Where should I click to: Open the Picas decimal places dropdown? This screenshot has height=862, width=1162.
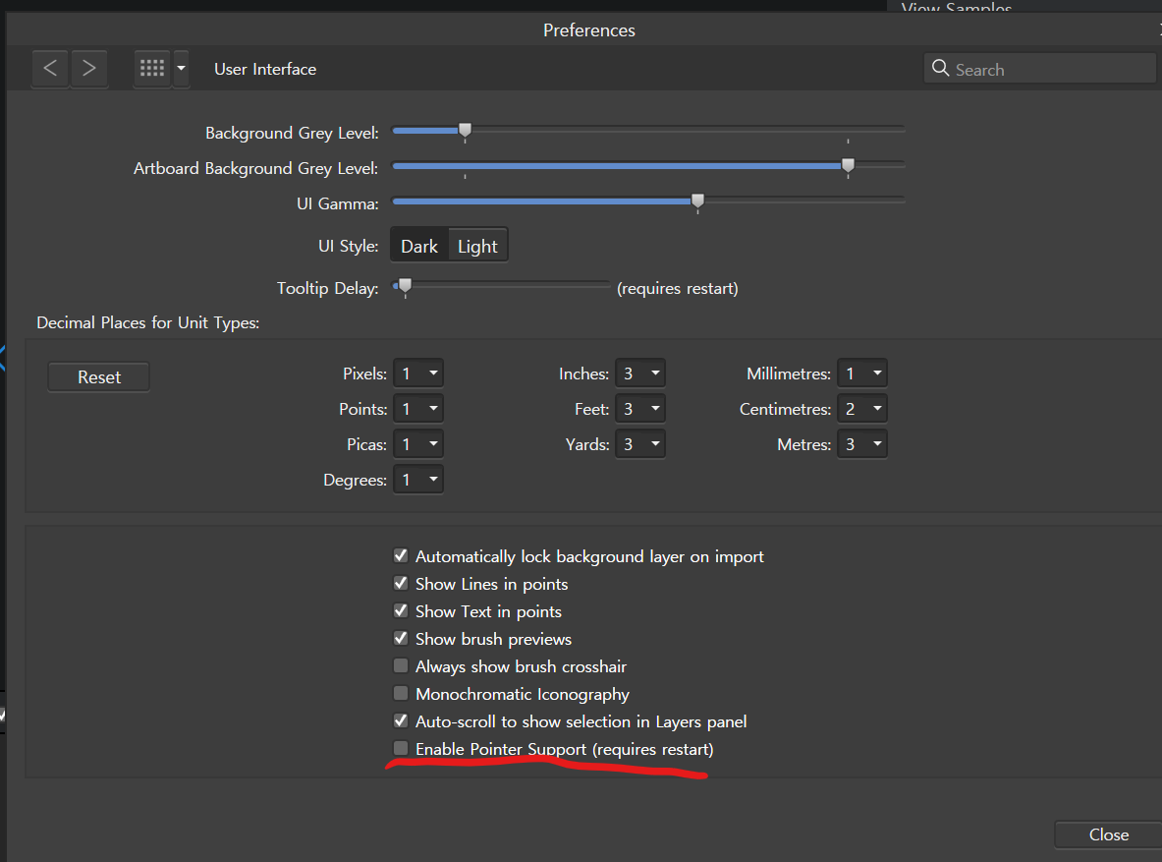418,444
